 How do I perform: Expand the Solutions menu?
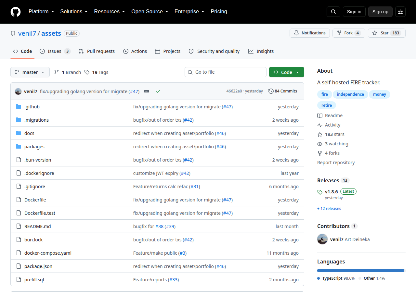(74, 11)
